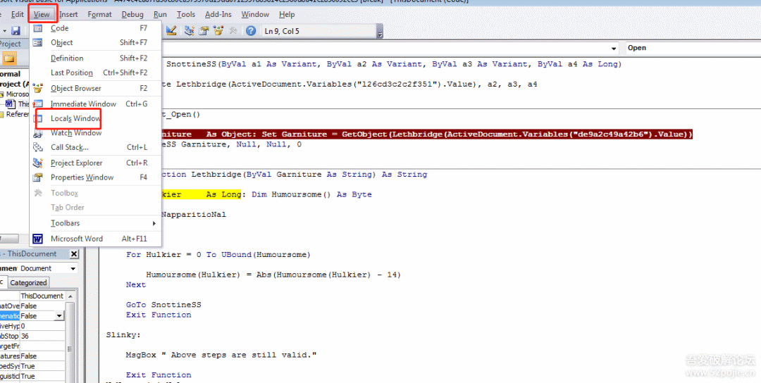Open the Format menu

[99, 15]
